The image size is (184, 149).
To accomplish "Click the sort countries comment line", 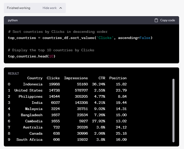I will (x=58, y=32).
